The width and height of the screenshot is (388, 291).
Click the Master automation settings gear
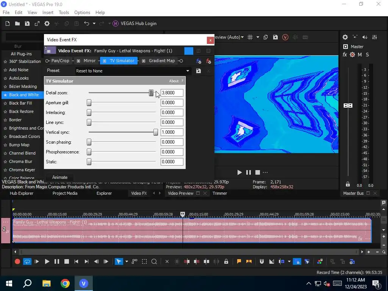(352, 55)
